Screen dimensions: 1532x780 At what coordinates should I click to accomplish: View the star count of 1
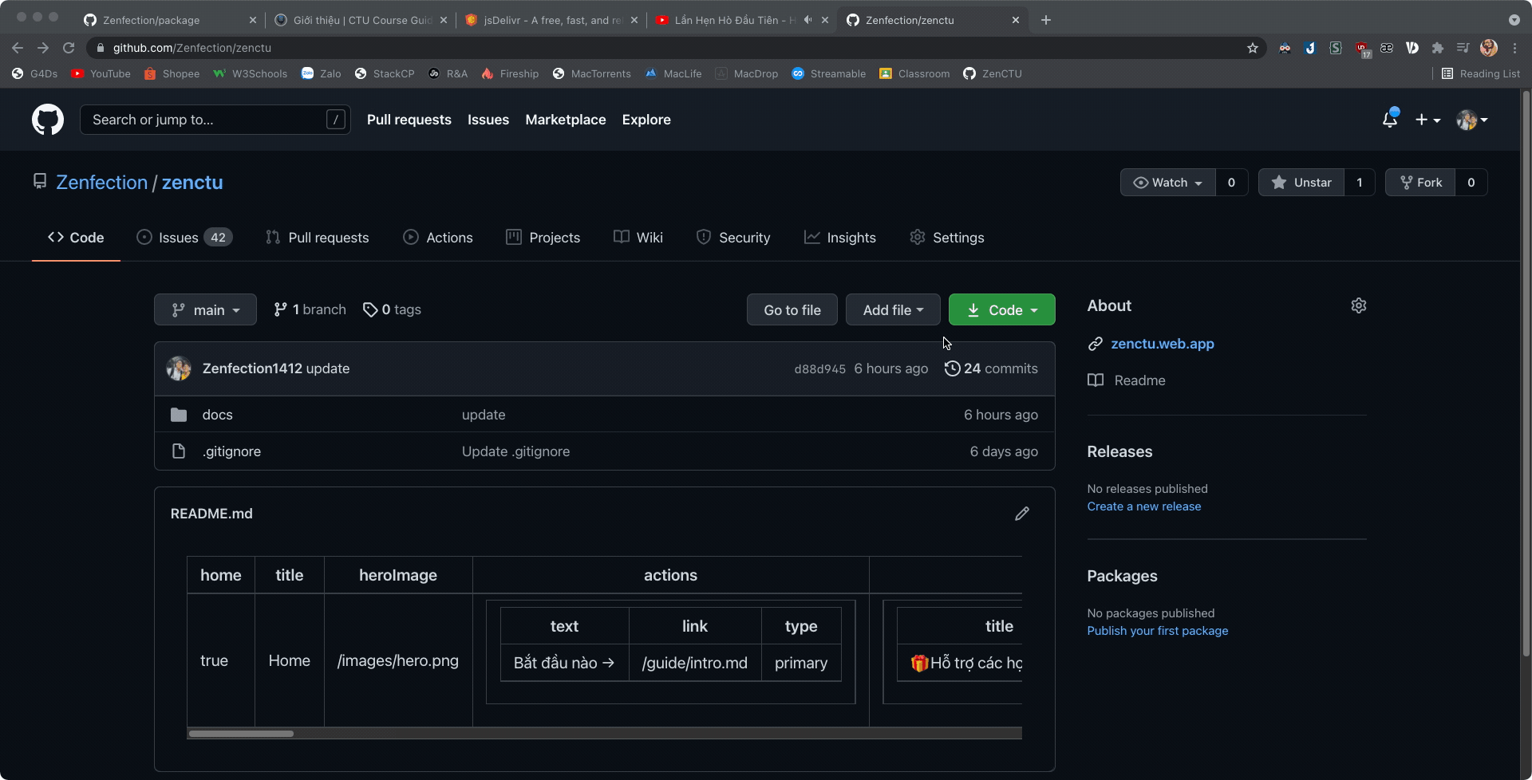[1360, 183]
